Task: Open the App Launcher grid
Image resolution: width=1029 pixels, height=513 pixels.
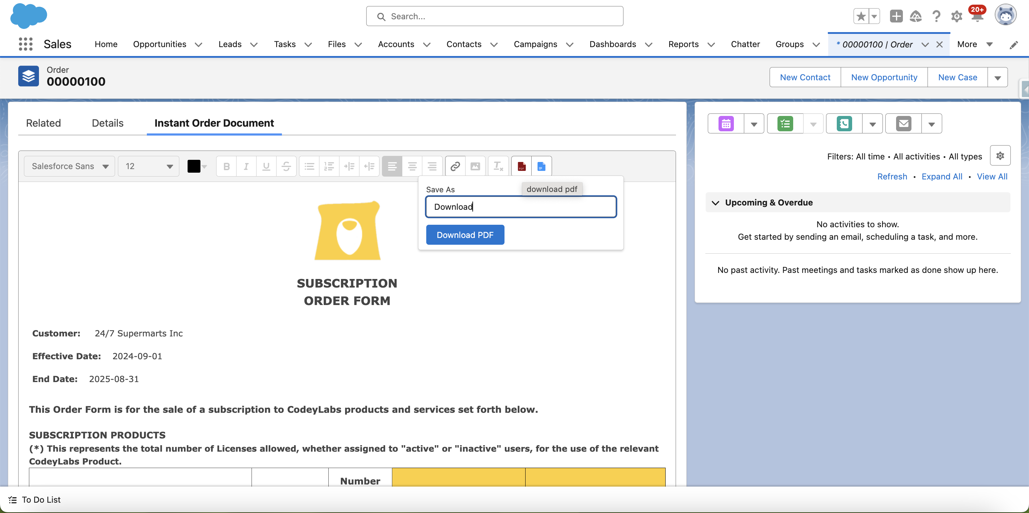Action: (x=26, y=44)
